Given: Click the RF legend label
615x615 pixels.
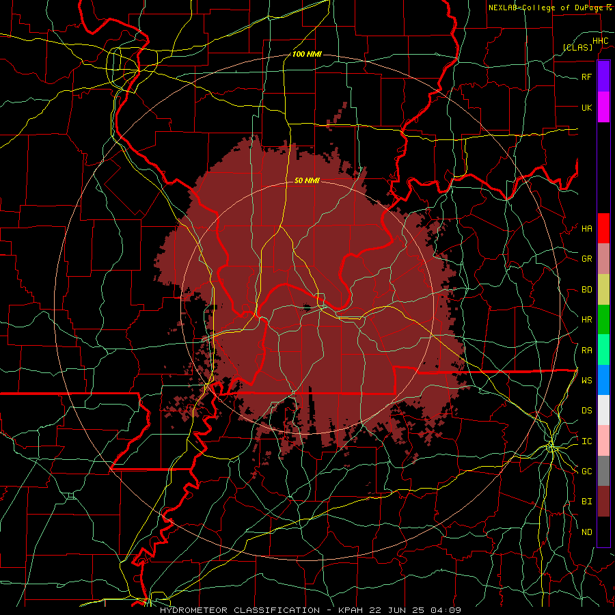Looking at the screenshot, I should point(586,77).
